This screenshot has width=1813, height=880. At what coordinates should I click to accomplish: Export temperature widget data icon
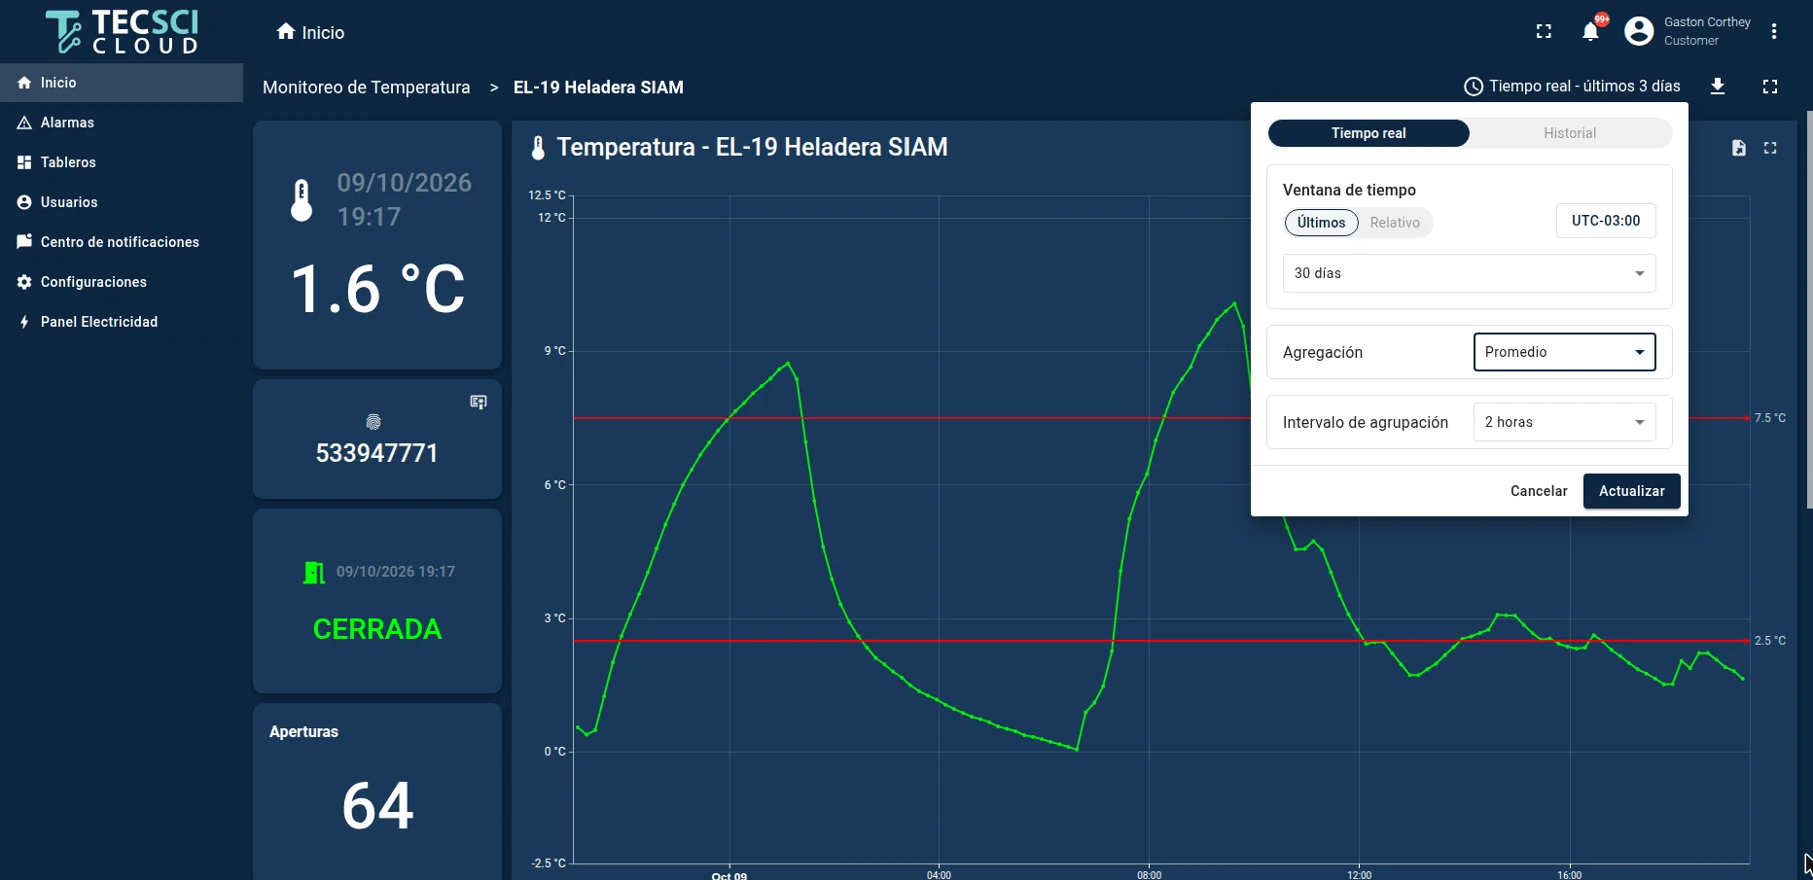(1739, 148)
